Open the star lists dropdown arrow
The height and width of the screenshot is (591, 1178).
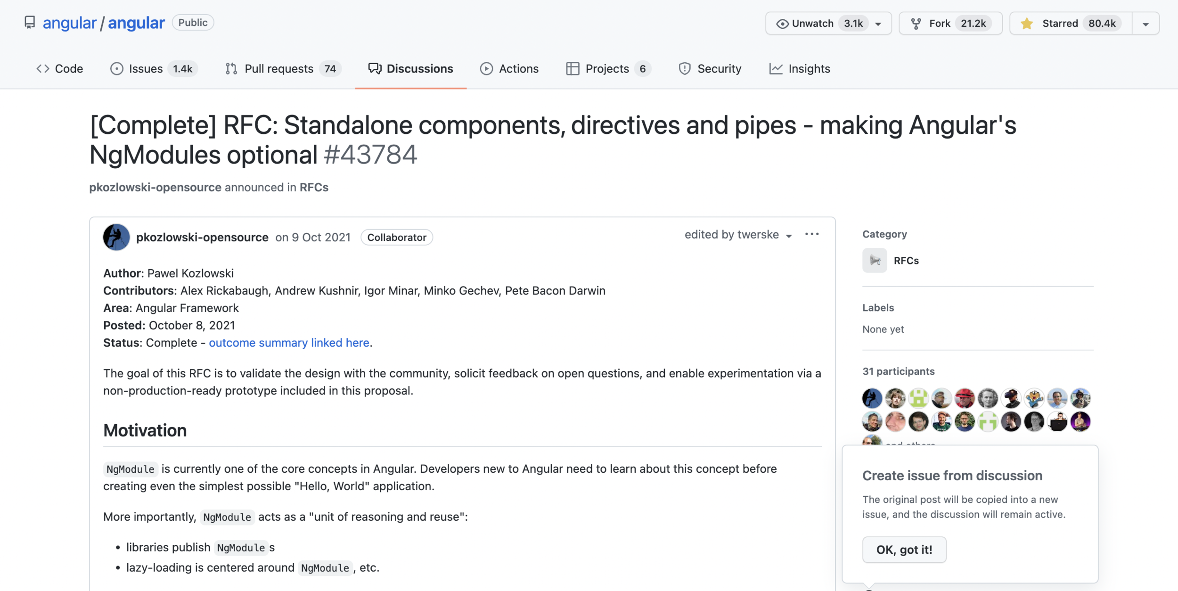click(x=1145, y=24)
